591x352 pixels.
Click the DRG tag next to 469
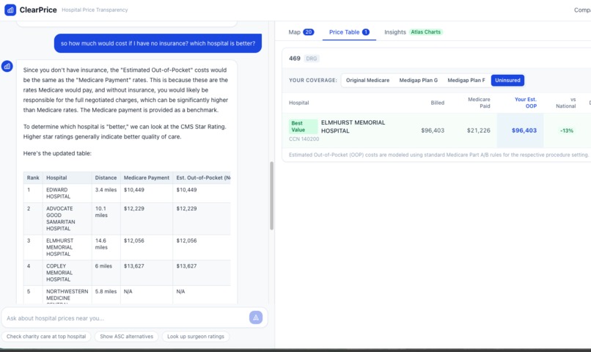312,59
